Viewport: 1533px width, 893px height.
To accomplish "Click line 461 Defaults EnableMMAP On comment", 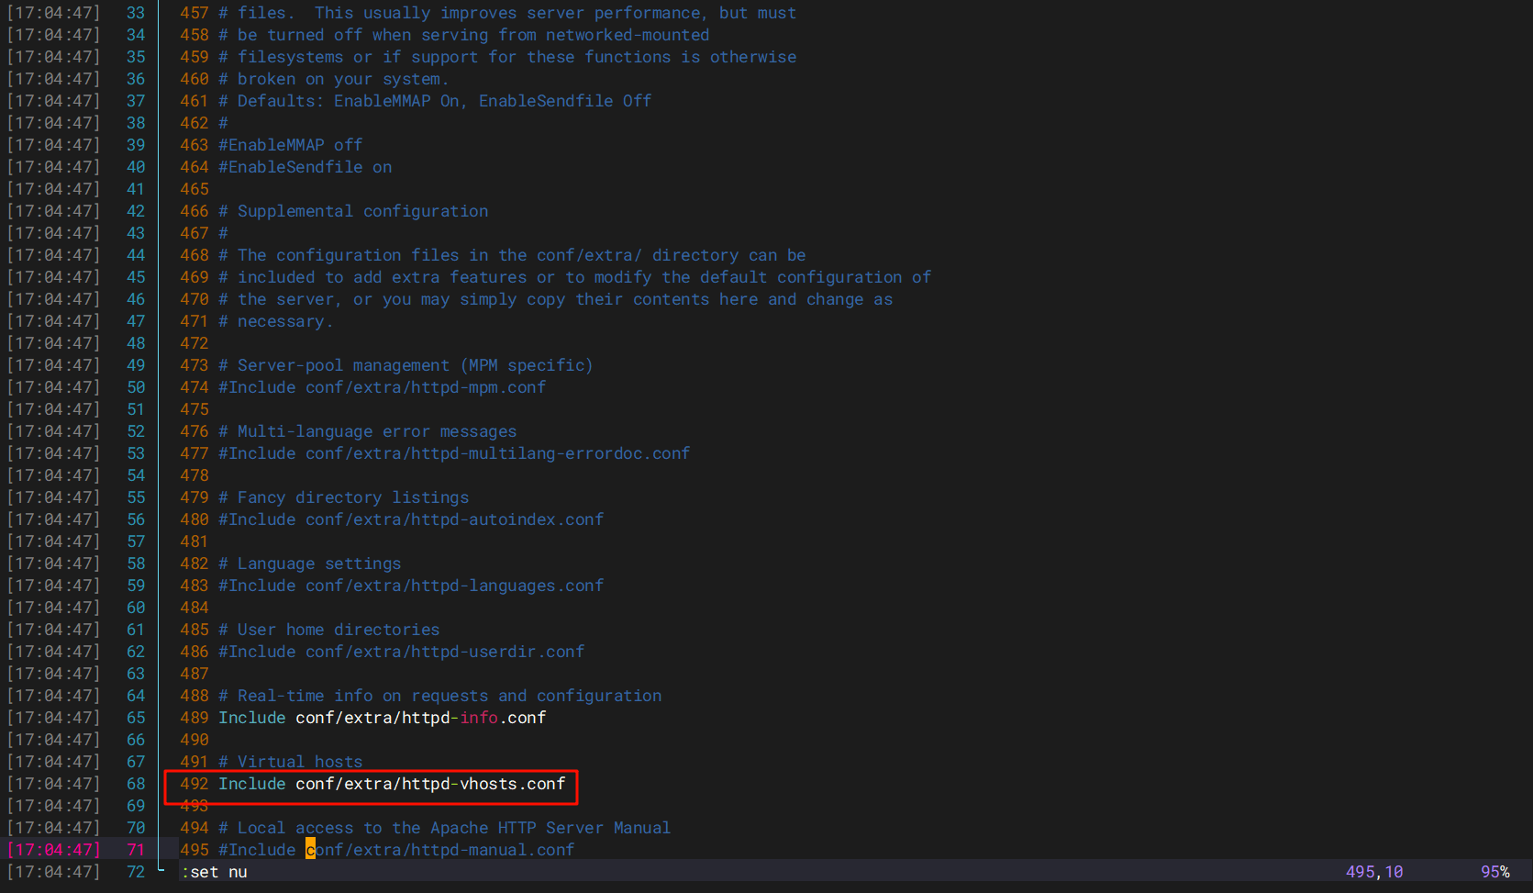I will pos(435,101).
